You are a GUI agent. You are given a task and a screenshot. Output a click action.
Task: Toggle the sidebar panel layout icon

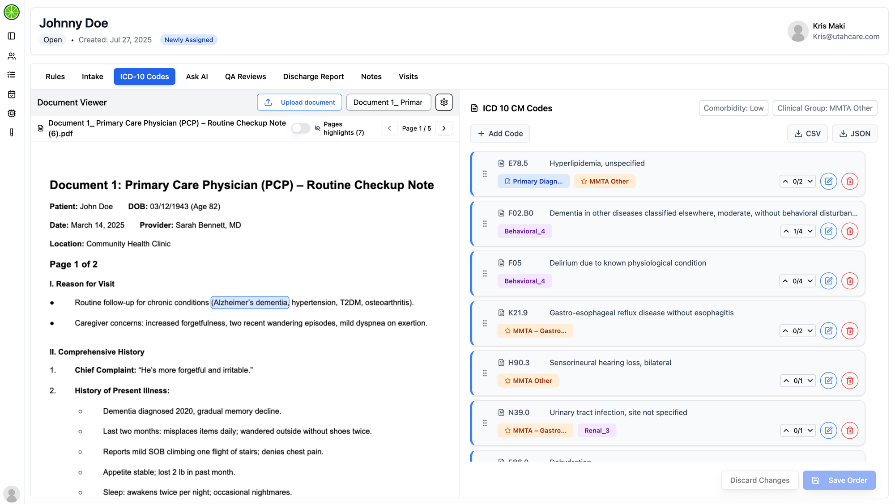tap(12, 36)
